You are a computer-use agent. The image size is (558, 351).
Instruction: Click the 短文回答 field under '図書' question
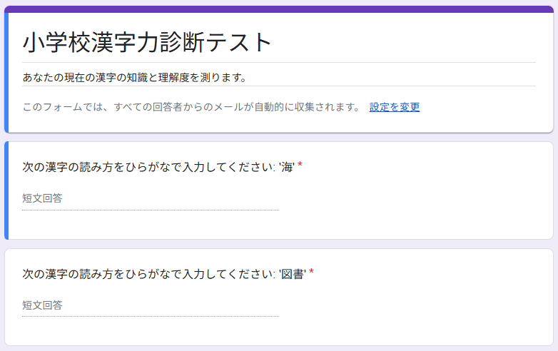(x=150, y=305)
